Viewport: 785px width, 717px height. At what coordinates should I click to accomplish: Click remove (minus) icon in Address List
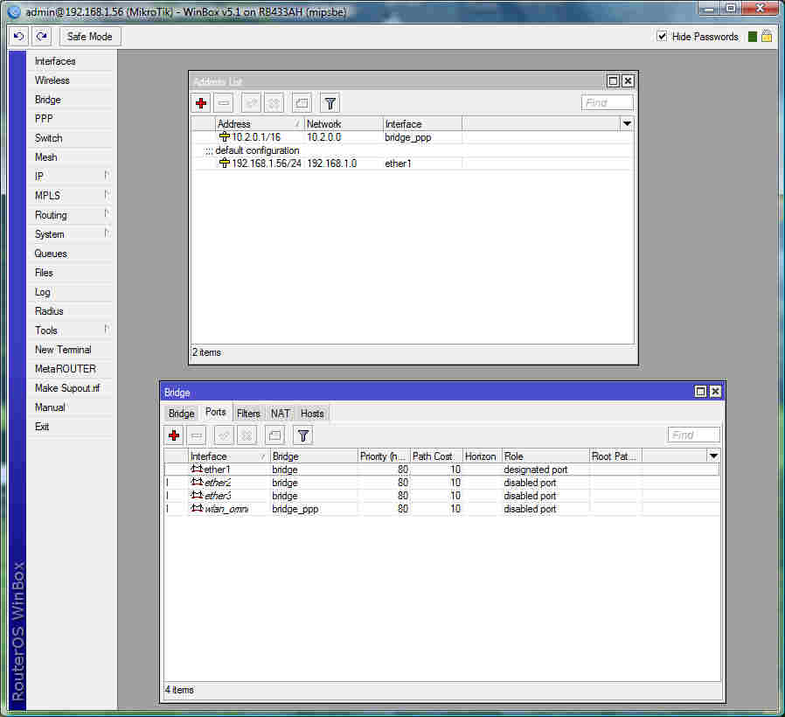(x=224, y=103)
